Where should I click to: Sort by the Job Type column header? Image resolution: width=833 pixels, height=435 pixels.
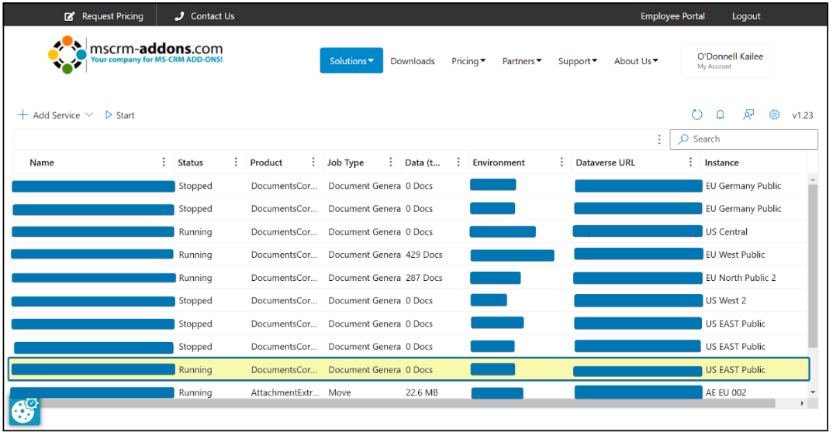click(345, 163)
